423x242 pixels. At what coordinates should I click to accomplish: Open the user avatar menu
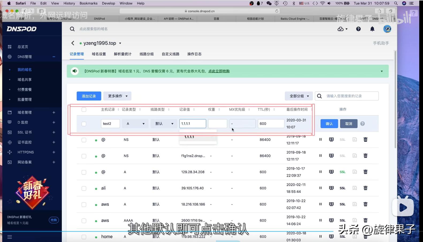point(387,29)
